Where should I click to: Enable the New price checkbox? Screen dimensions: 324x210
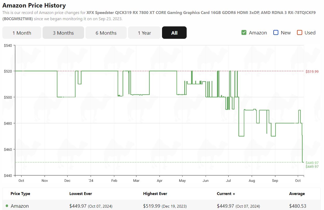276,33
